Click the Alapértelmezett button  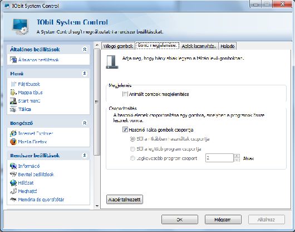click(x=125, y=200)
